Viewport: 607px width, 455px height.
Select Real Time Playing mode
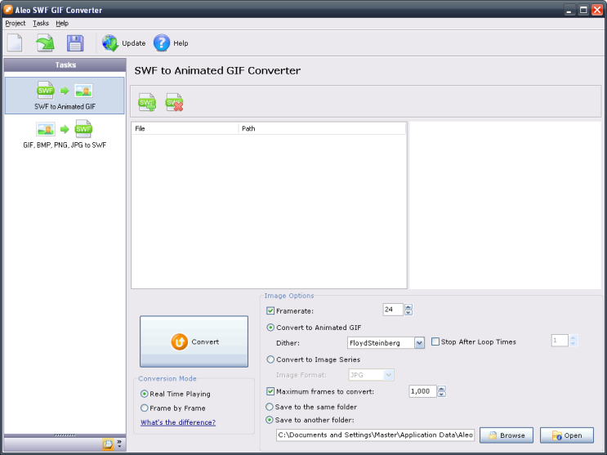pos(144,394)
